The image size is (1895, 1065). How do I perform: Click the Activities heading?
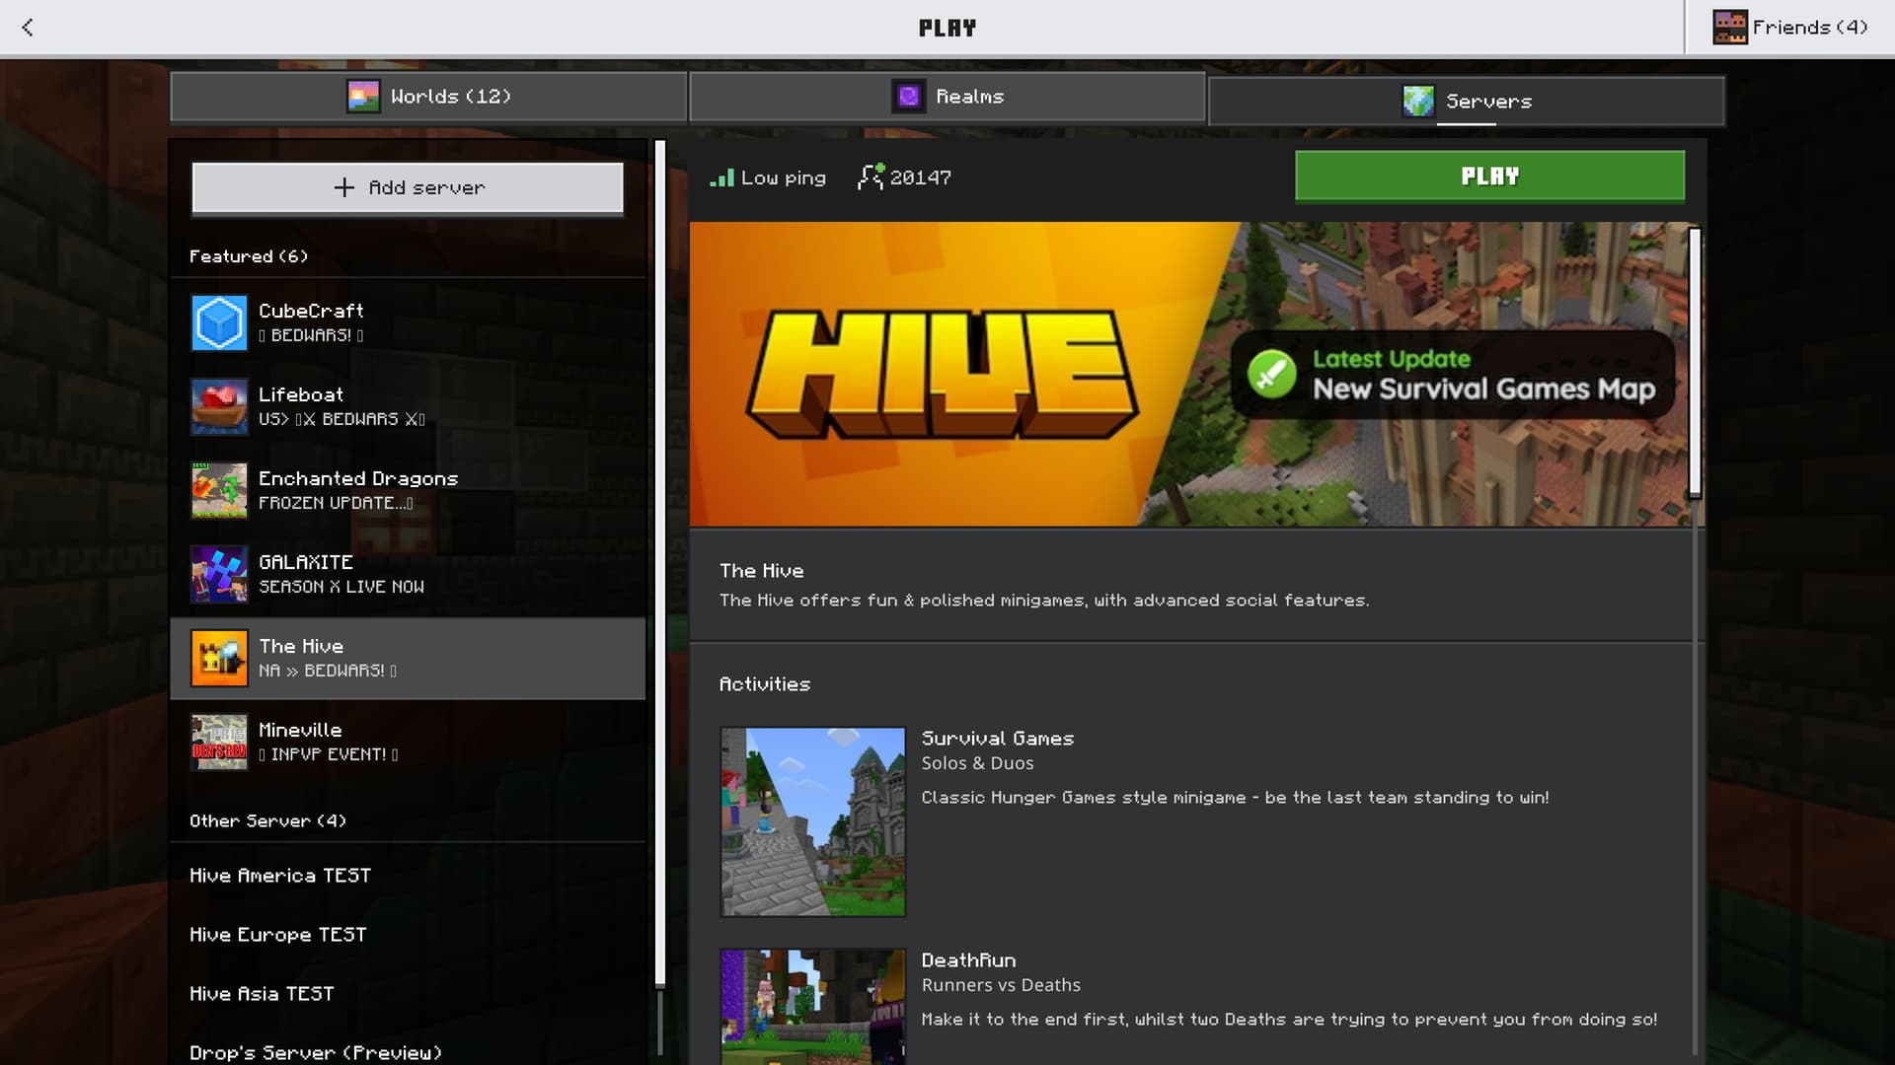[765, 684]
